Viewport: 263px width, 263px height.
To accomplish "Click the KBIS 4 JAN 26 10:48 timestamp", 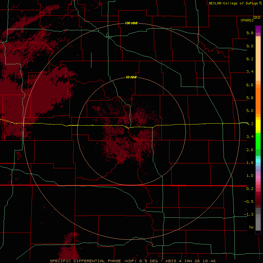I will click(x=191, y=261).
